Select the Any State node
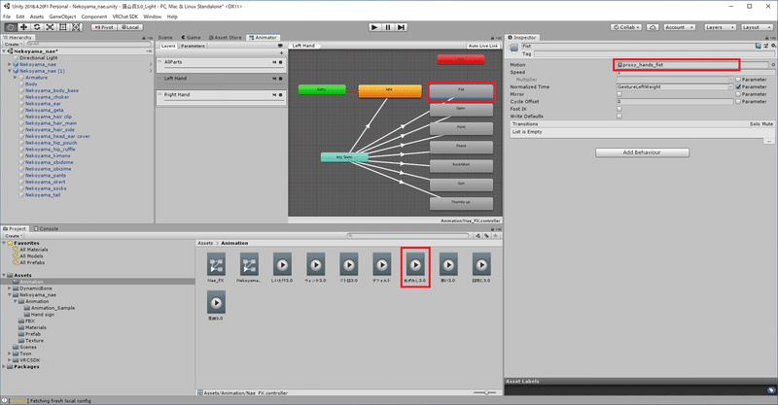778x405 pixels. [x=344, y=157]
